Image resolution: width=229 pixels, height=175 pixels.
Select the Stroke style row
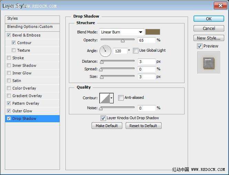[x=32, y=58]
